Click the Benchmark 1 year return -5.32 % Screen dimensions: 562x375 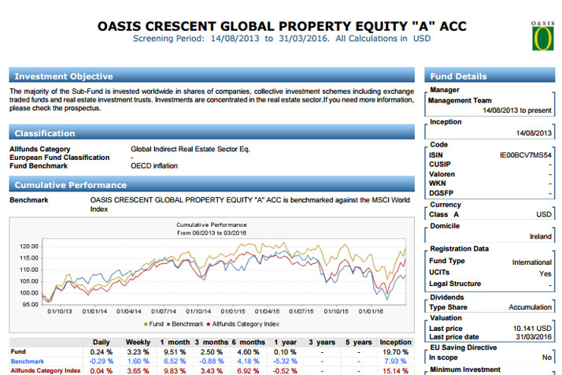click(285, 362)
